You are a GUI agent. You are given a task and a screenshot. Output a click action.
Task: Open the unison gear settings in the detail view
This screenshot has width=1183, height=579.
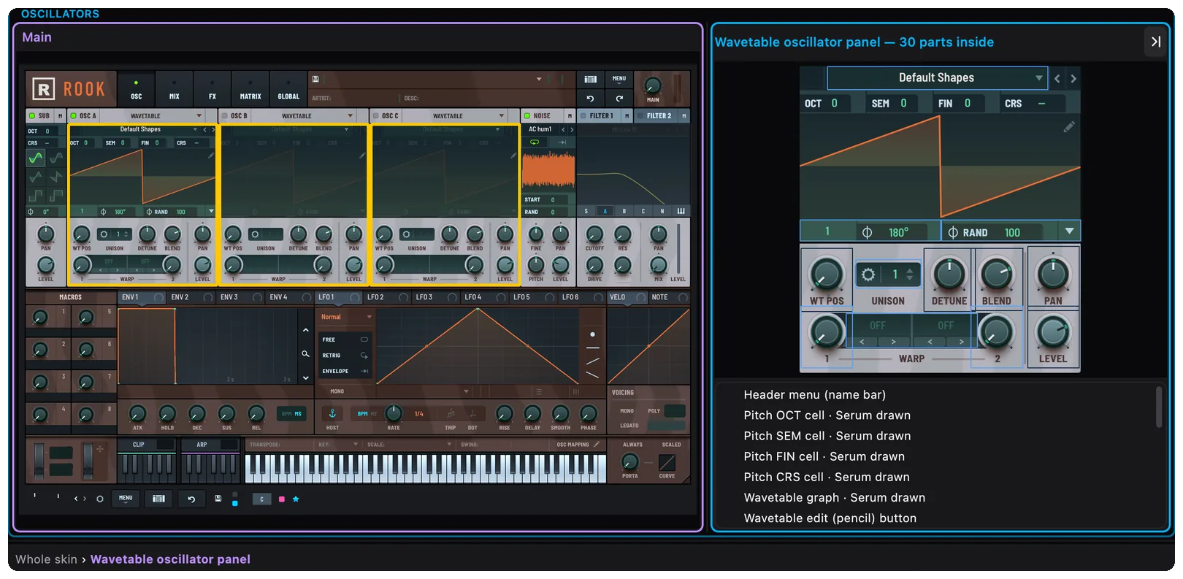click(x=868, y=275)
